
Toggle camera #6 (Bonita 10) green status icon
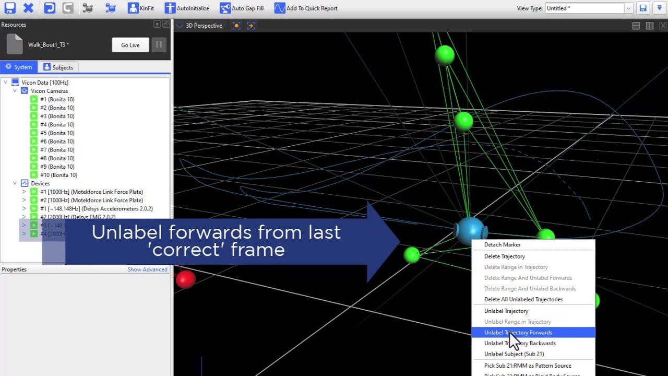pyautogui.click(x=34, y=141)
